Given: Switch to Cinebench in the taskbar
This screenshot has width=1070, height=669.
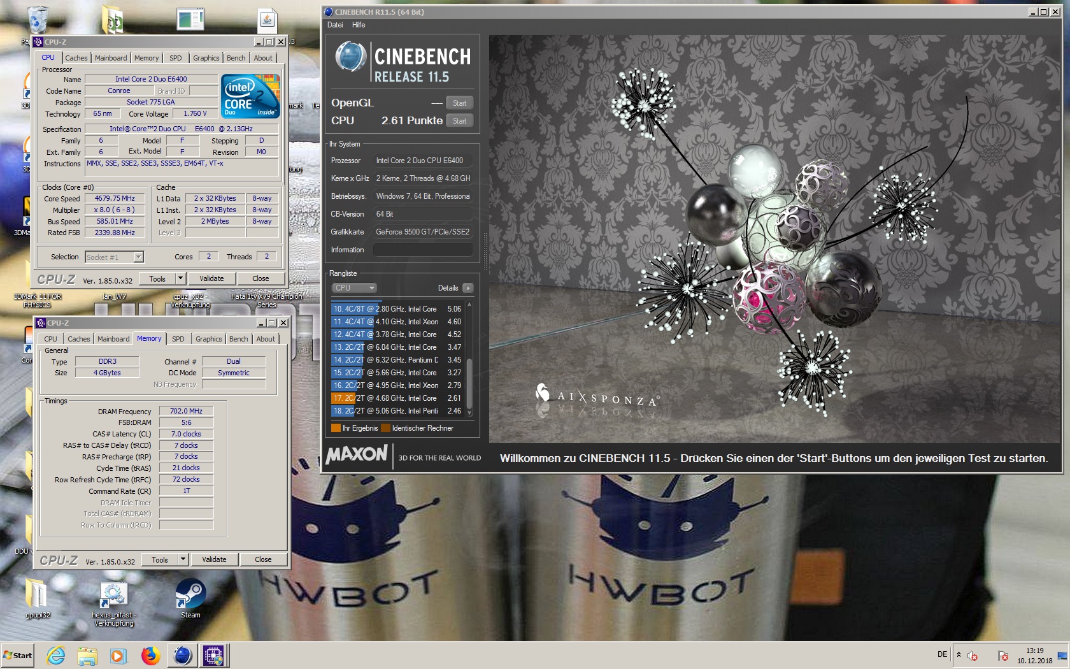Looking at the screenshot, I should pyautogui.click(x=183, y=655).
